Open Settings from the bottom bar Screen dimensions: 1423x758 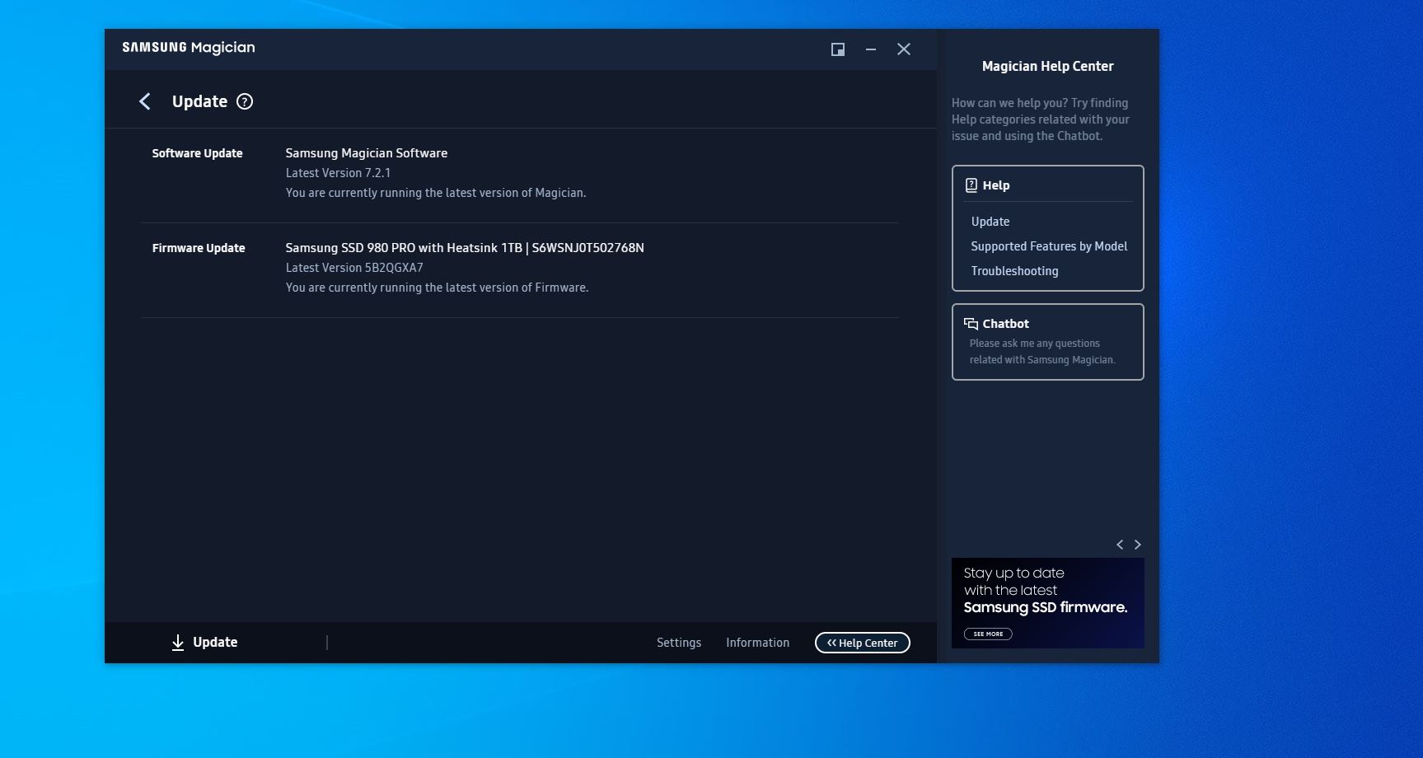click(679, 643)
